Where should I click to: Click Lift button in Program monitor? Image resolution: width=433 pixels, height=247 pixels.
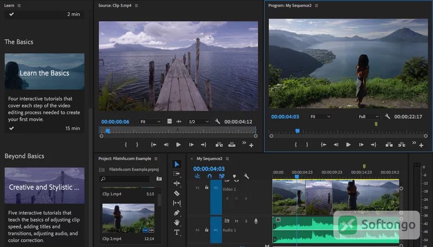pos(389,145)
